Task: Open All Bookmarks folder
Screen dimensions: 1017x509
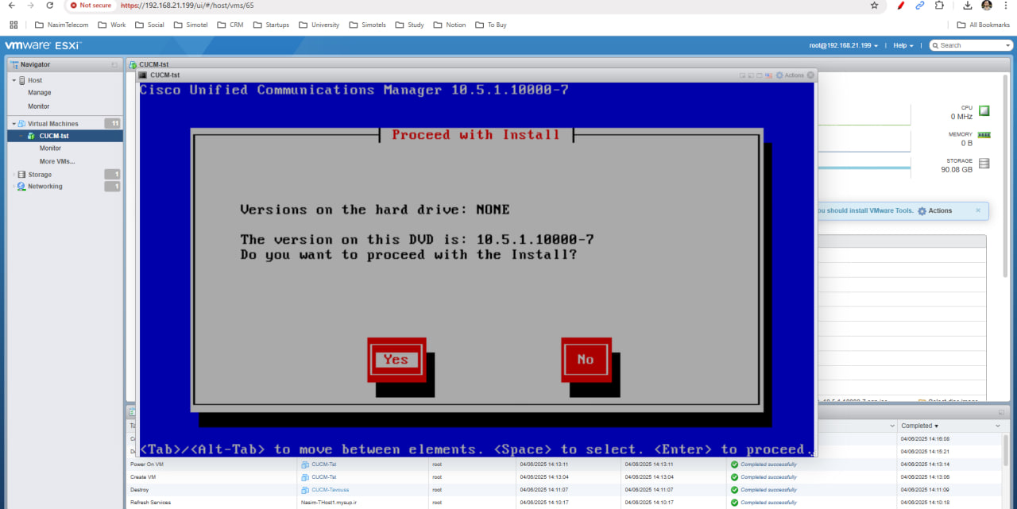Action: (x=984, y=25)
